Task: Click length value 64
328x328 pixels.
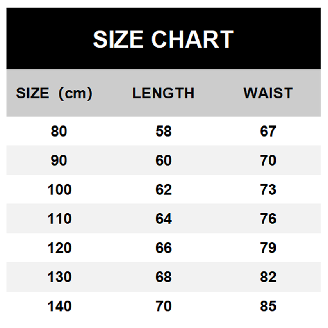Action: click(x=164, y=219)
